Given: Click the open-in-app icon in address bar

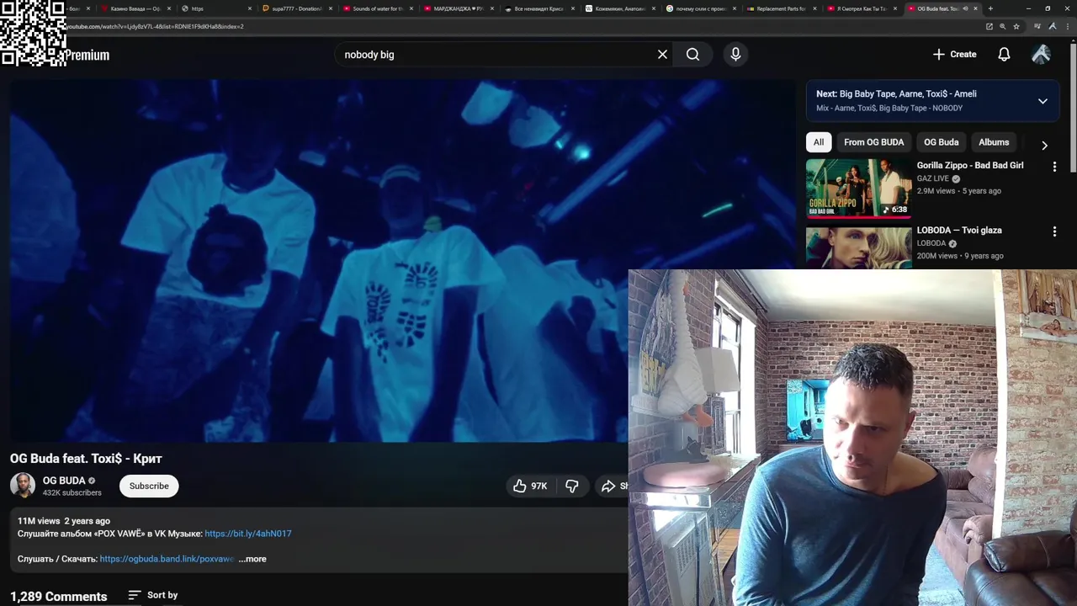Looking at the screenshot, I should click(x=989, y=26).
